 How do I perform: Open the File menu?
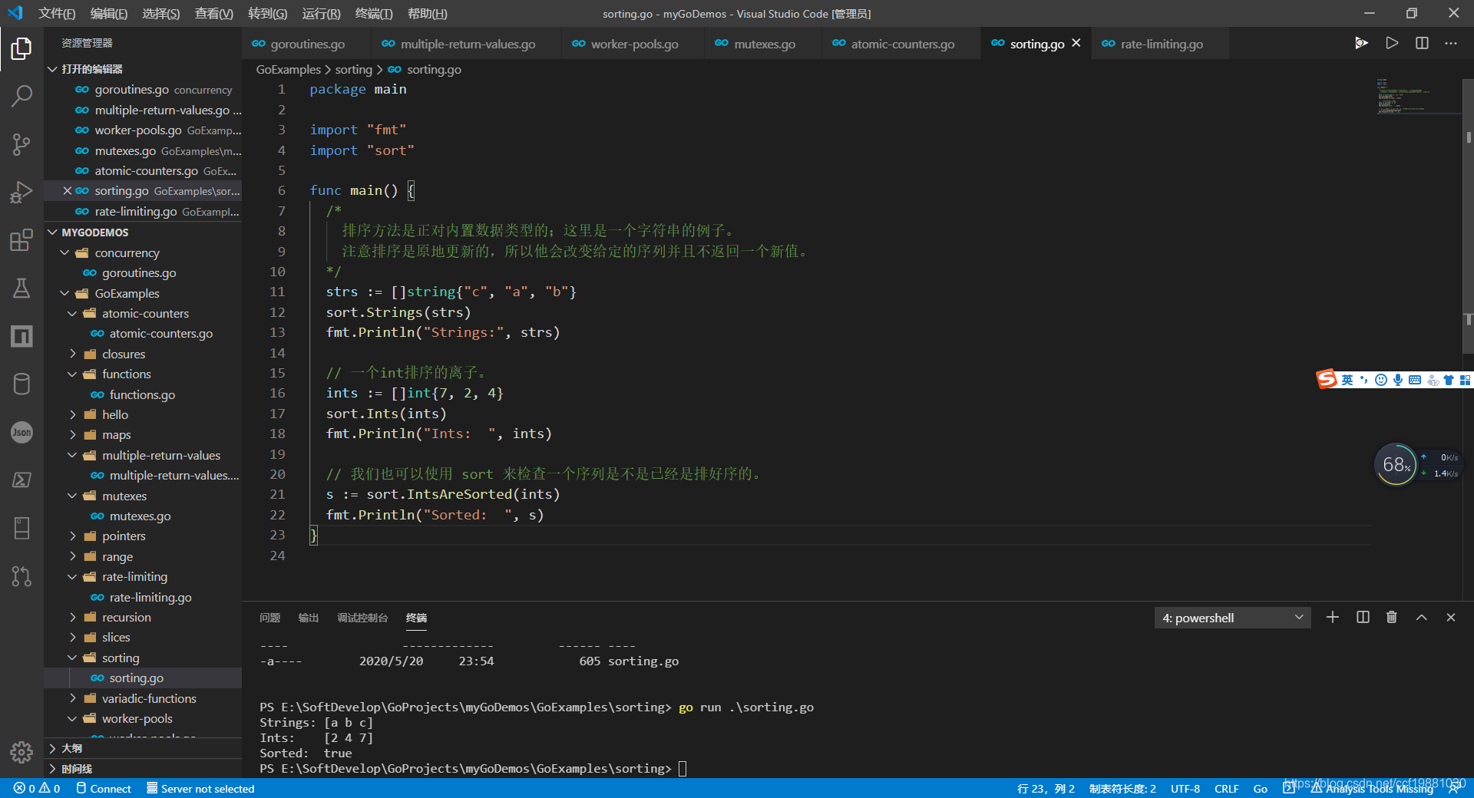[x=57, y=13]
